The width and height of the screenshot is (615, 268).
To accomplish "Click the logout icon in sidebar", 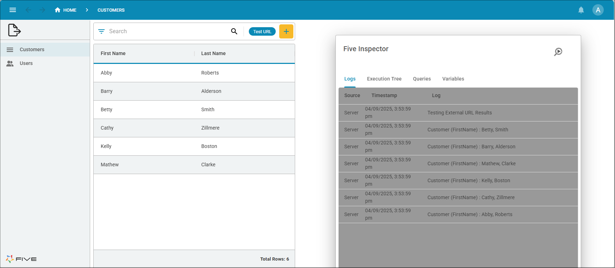I will pos(14,30).
